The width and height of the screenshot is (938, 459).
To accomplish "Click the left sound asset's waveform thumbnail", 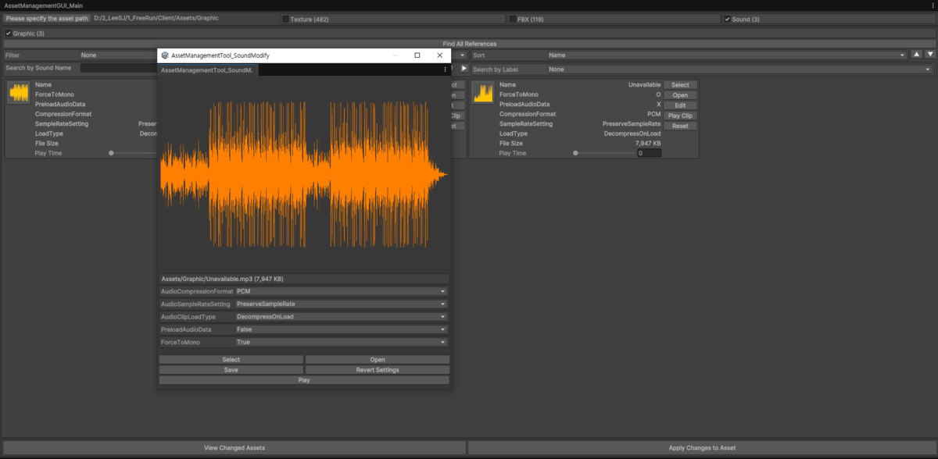I will coord(19,93).
